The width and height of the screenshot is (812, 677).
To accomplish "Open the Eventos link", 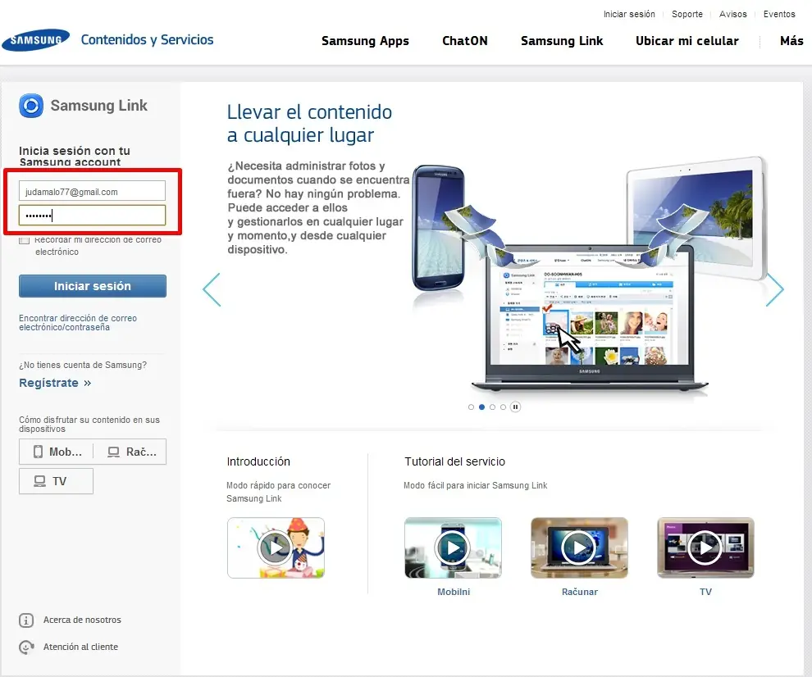I will coord(779,14).
